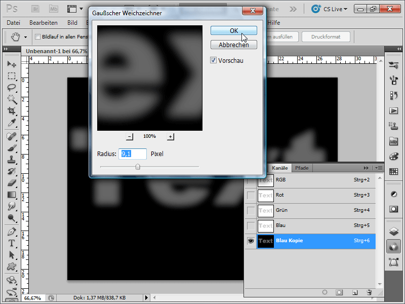Select the Clone Stamp tool

[12, 160]
